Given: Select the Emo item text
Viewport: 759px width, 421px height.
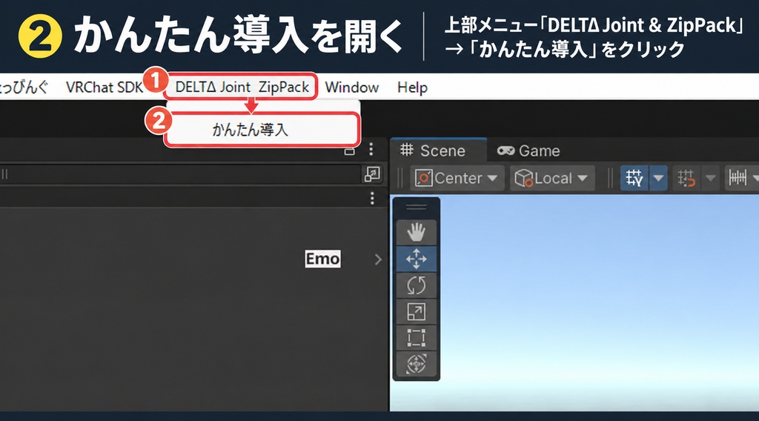Looking at the screenshot, I should (322, 259).
